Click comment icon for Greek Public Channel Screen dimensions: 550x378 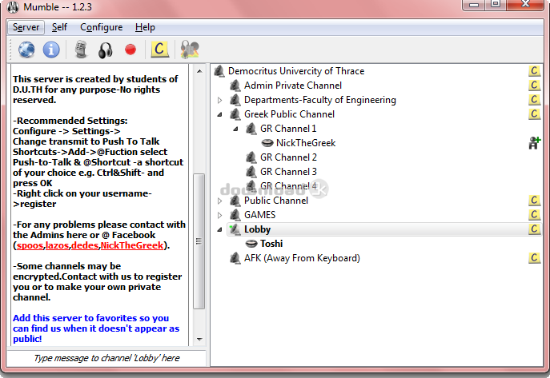click(534, 113)
